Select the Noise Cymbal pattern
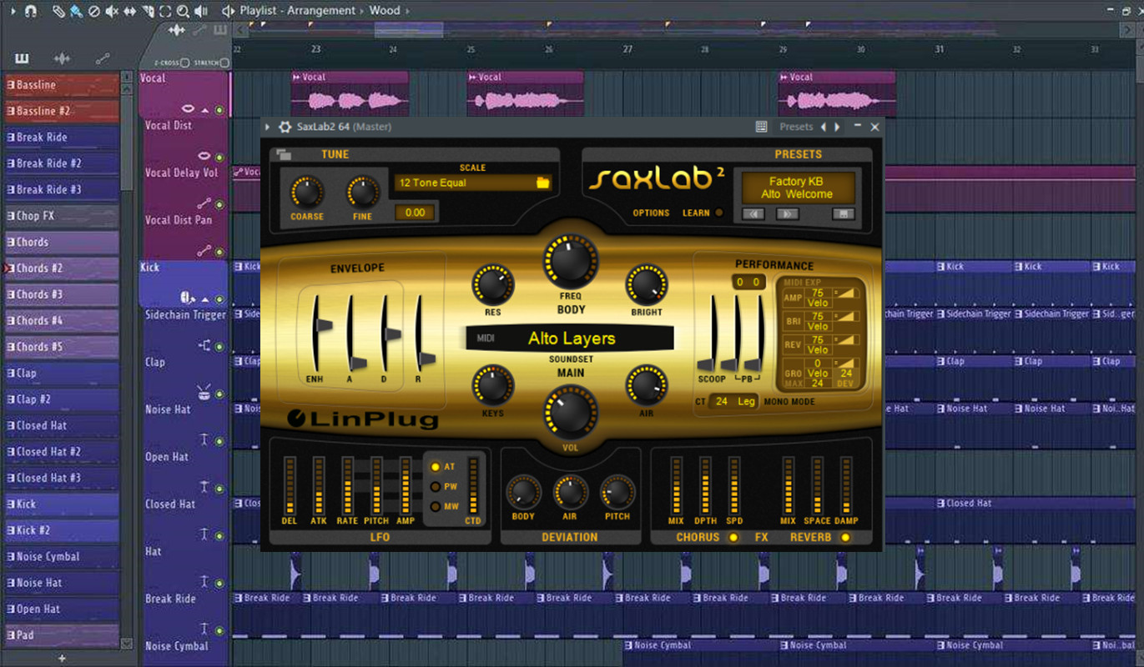 pos(62,556)
